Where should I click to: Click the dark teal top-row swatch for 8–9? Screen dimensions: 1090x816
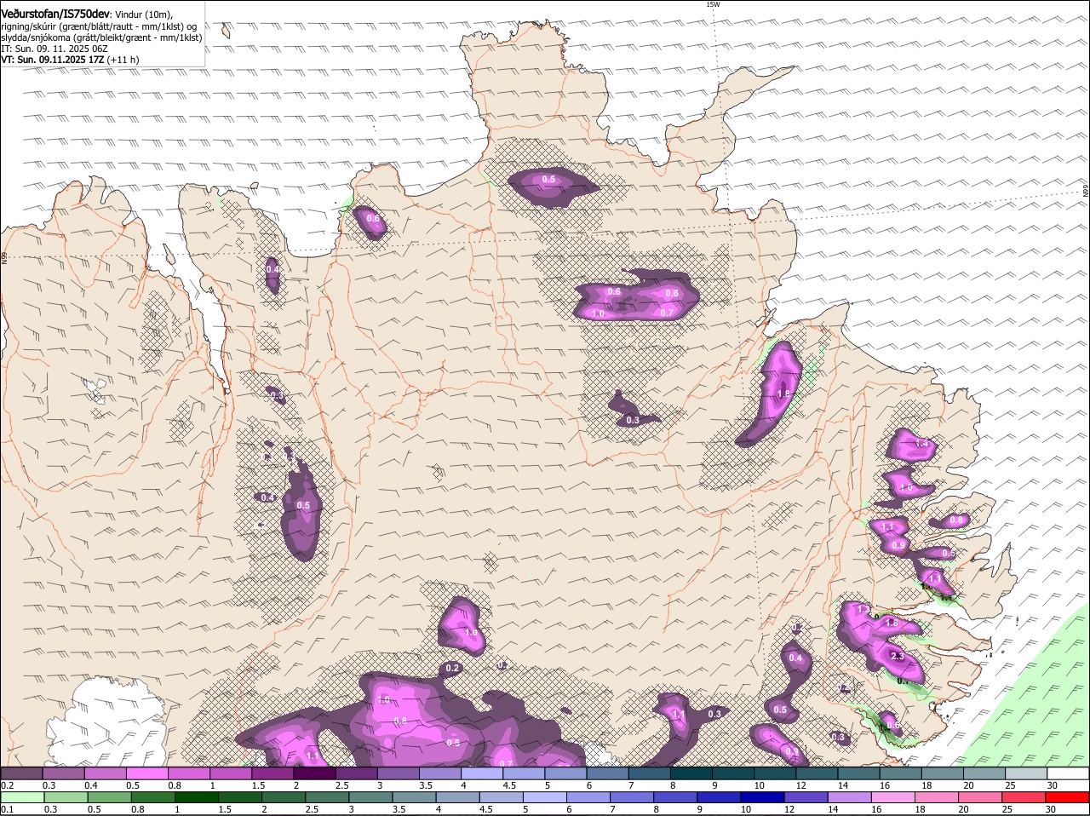point(691,773)
